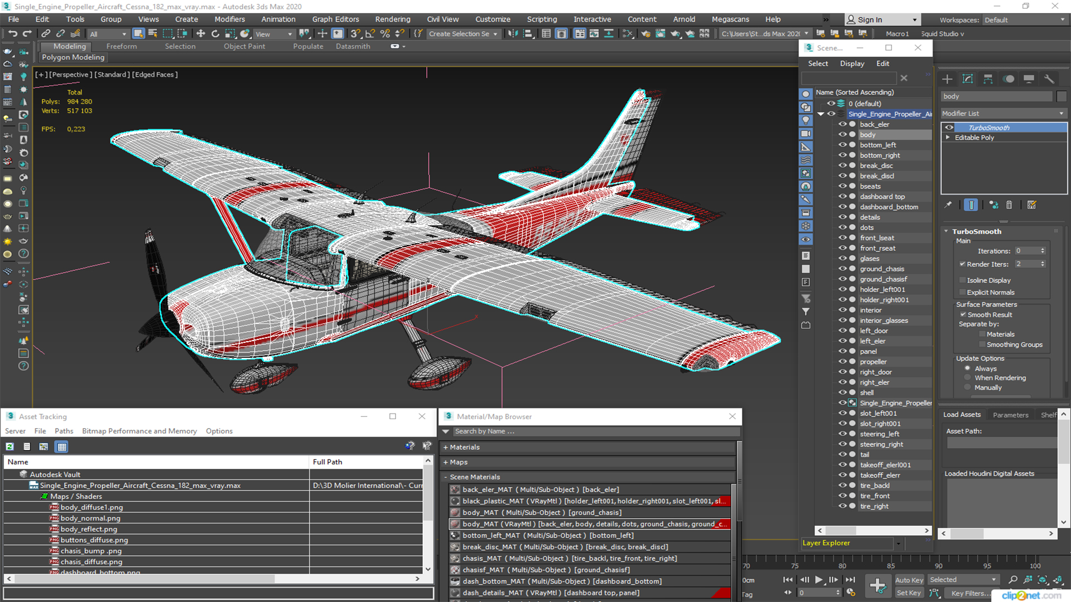Remove modifier with the trash icon
The image size is (1071, 602).
pyautogui.click(x=1009, y=205)
